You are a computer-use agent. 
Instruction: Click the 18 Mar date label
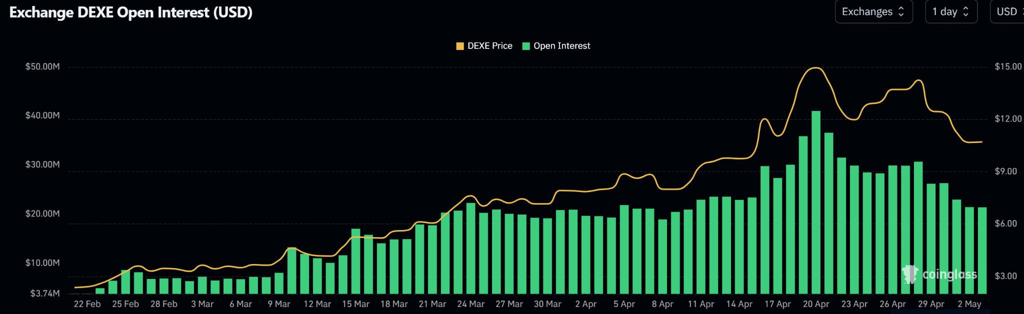click(394, 304)
